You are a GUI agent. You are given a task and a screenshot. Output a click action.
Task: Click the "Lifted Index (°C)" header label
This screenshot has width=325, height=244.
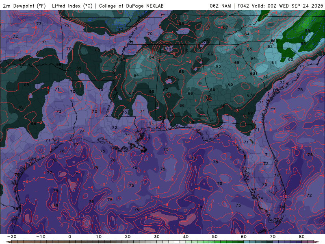pos(72,6)
